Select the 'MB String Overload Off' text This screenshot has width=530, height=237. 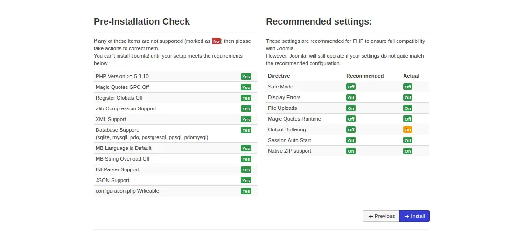[x=122, y=159]
